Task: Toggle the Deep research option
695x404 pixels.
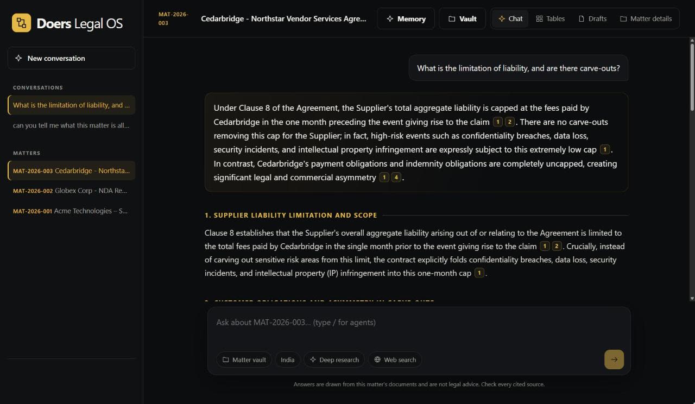Action: [334, 359]
